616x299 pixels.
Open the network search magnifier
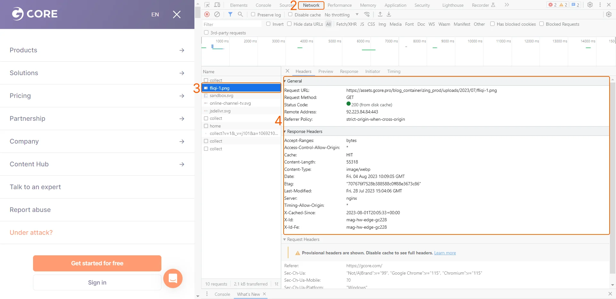[240, 14]
